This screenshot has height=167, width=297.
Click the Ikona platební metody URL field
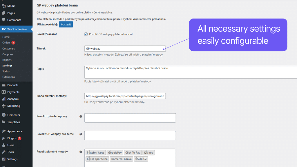(x=125, y=96)
